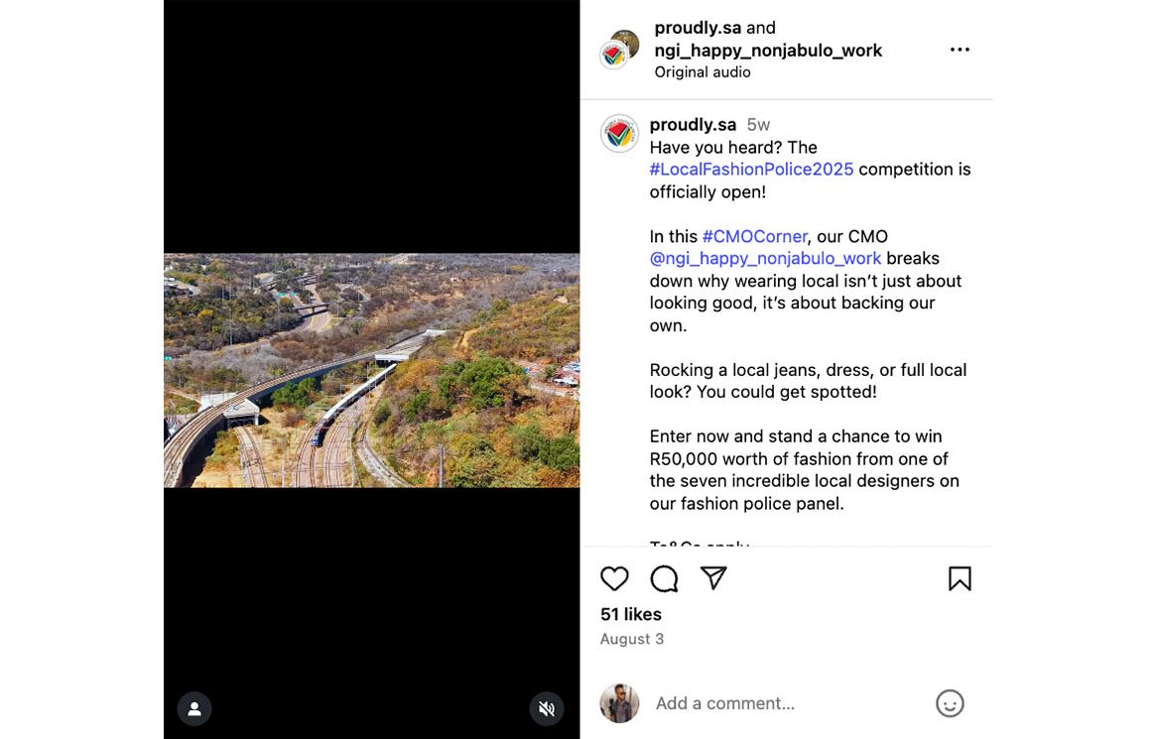Open comments via the speech bubble icon
The image size is (1157, 739).
(664, 579)
